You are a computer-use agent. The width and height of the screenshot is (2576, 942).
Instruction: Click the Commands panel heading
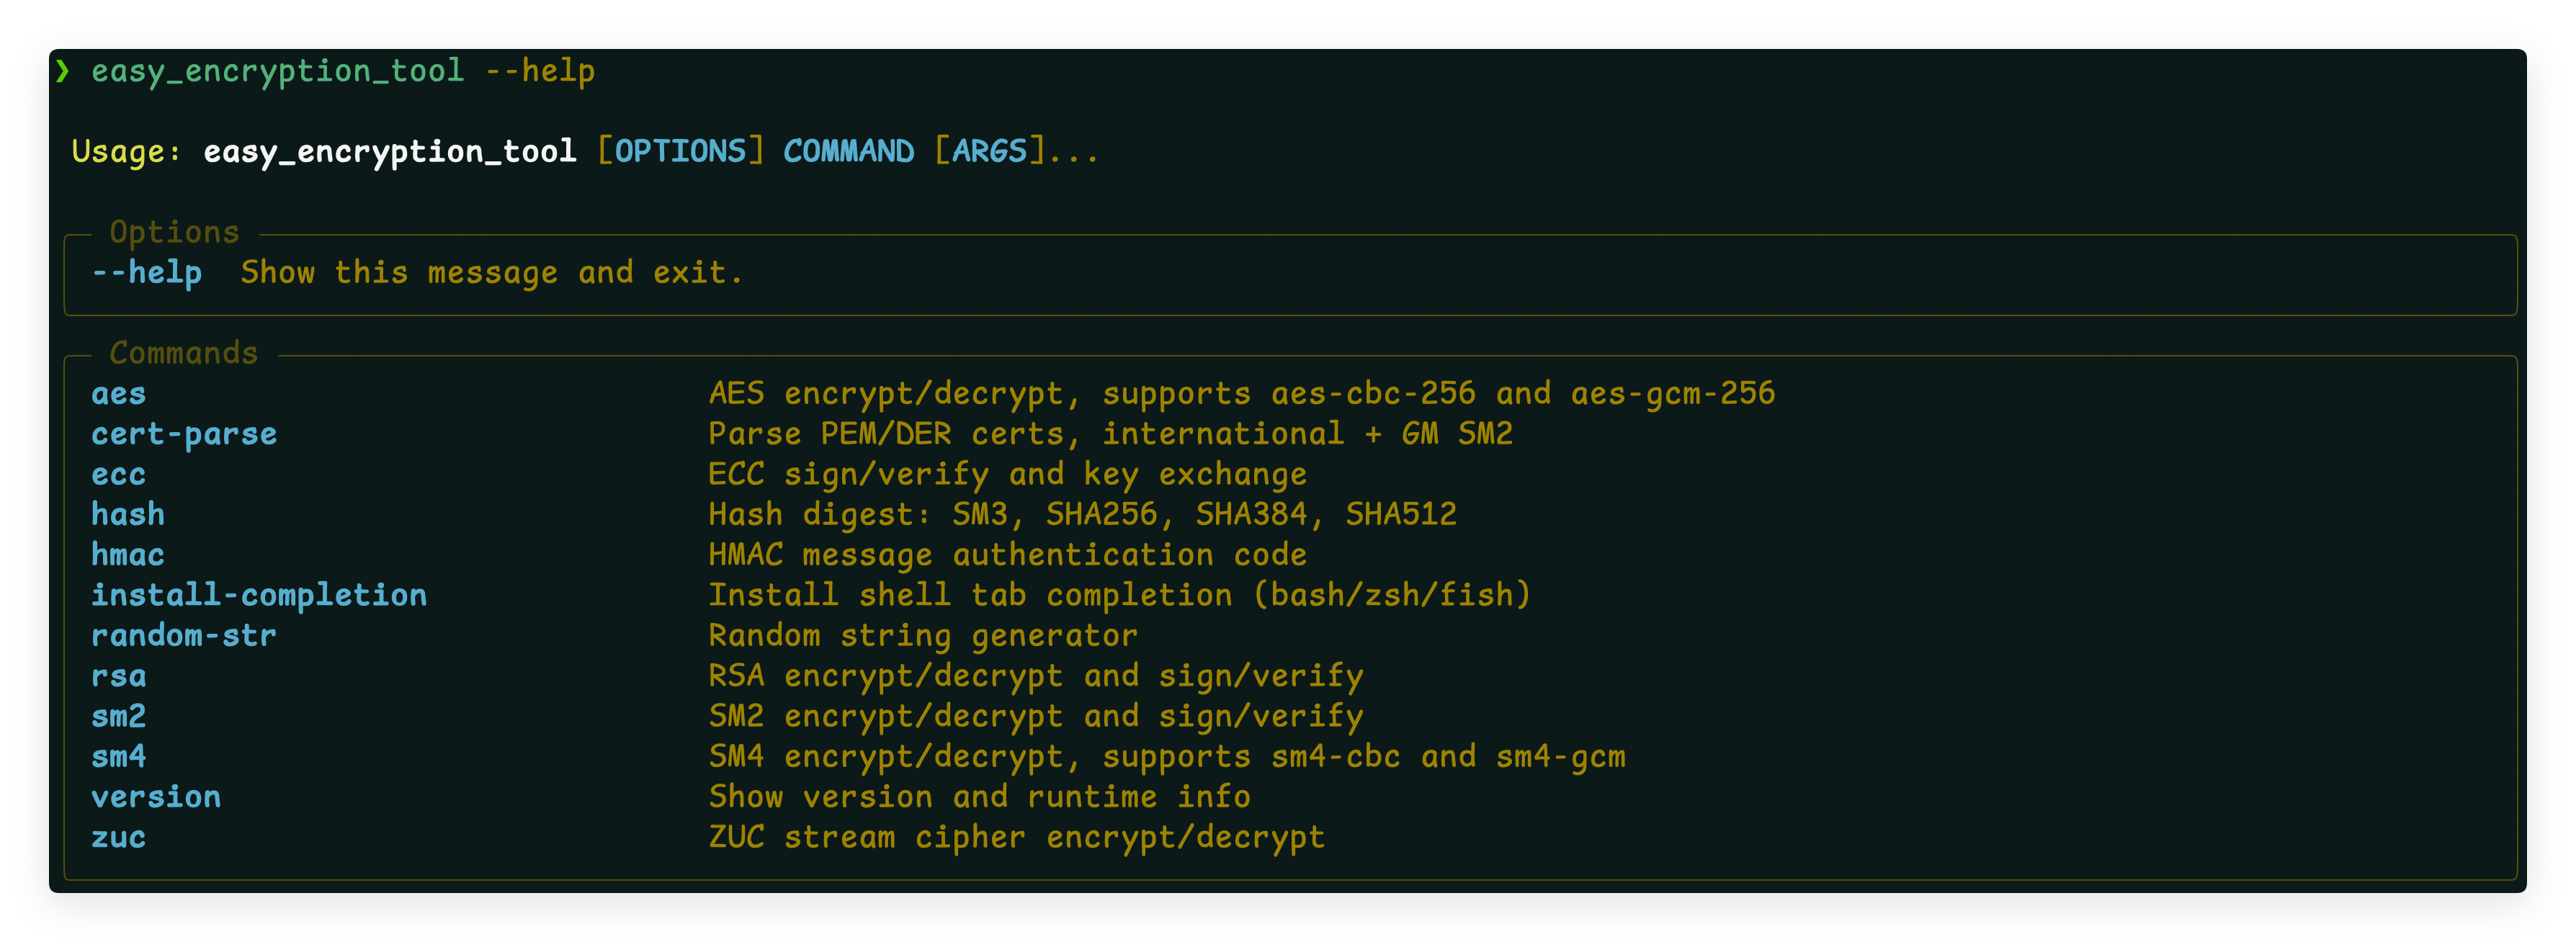pos(184,354)
